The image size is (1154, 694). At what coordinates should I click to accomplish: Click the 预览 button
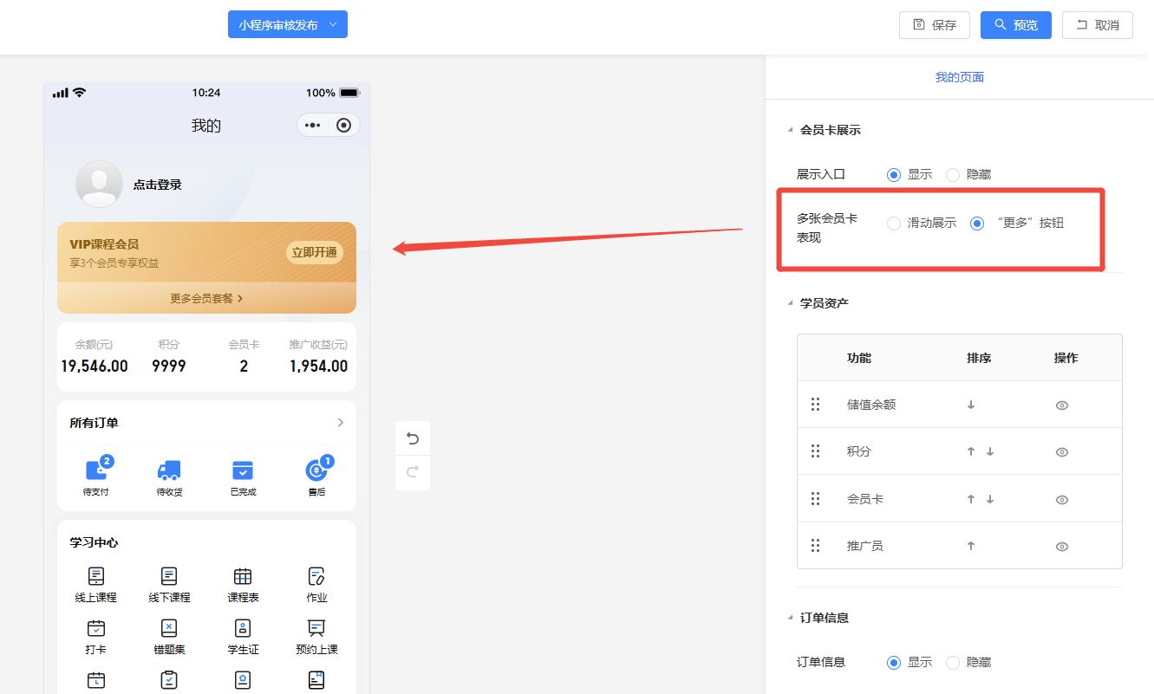(x=1015, y=25)
